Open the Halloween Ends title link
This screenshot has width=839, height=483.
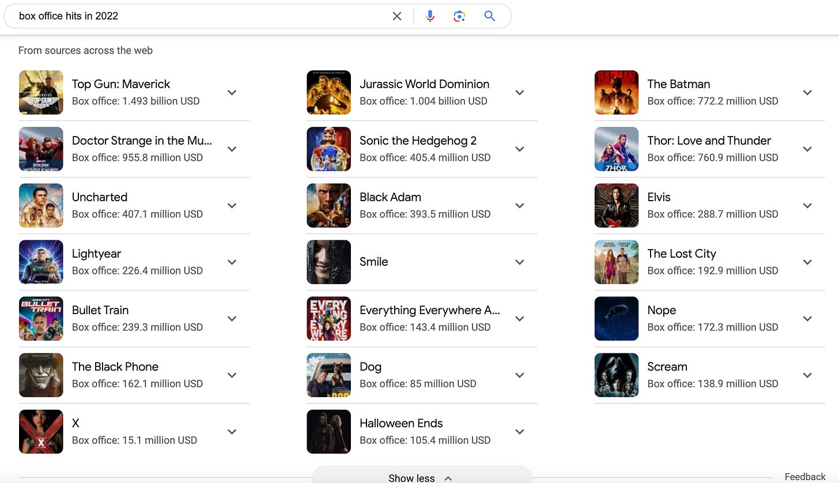[401, 423]
